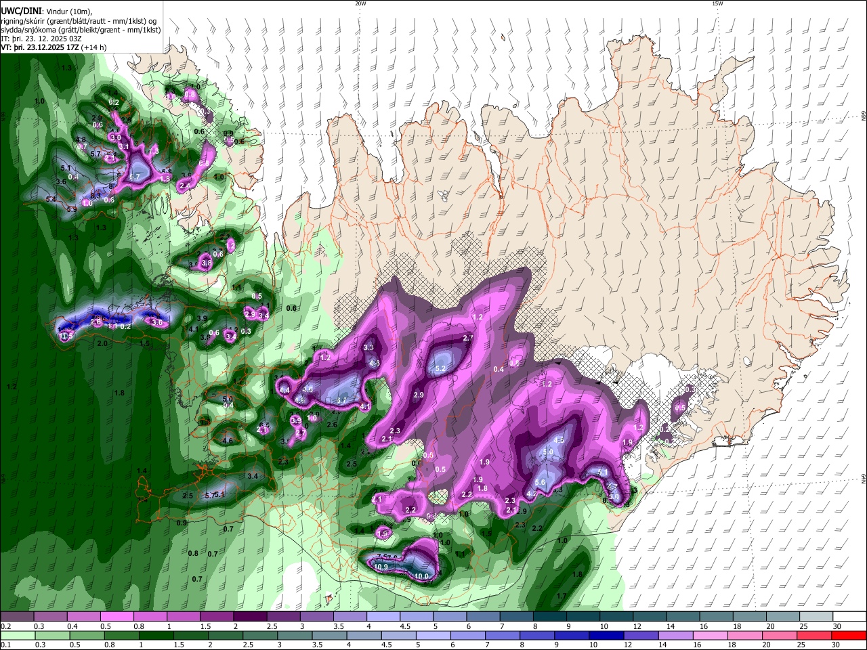Click the '5.9' value in the Westfjords
This screenshot has height=650, width=867.
point(72,209)
